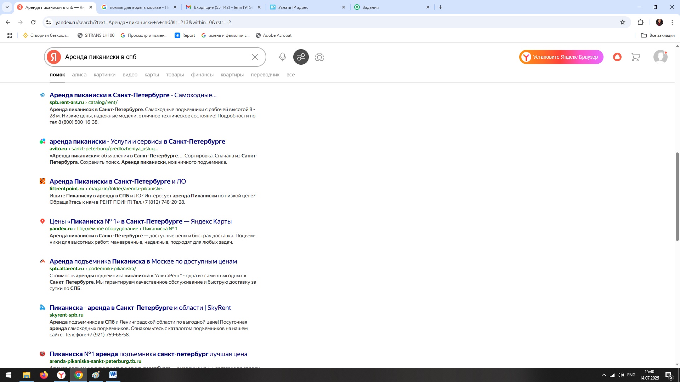The width and height of the screenshot is (680, 382).
Task: Open Report bookmark
Action: pyautogui.click(x=185, y=35)
